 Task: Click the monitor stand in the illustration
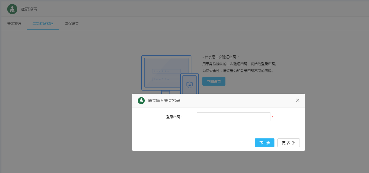click(x=165, y=92)
